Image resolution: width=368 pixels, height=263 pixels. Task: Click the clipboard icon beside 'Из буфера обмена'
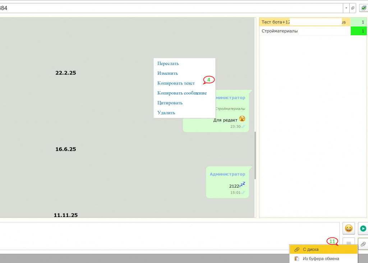pos(297,259)
